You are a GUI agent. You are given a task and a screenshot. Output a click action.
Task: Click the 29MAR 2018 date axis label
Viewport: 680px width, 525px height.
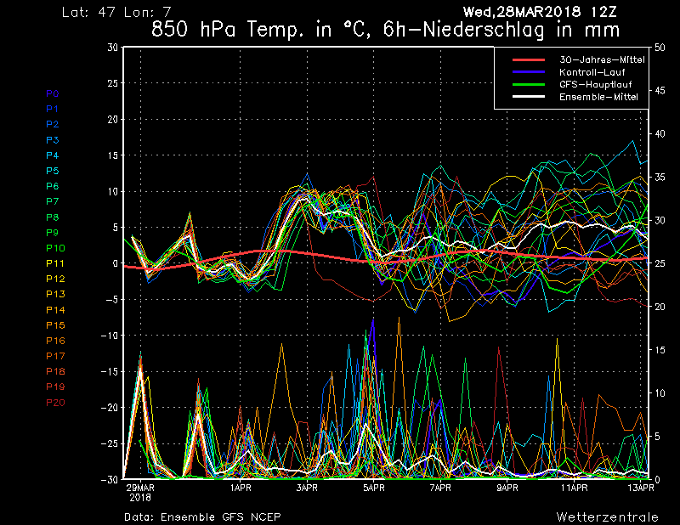click(x=140, y=493)
